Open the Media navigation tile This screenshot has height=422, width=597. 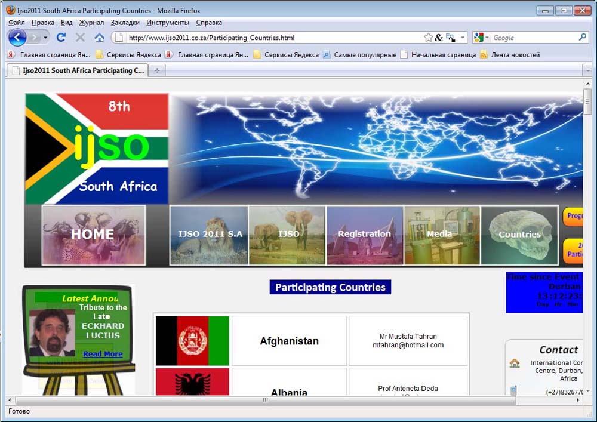click(442, 235)
